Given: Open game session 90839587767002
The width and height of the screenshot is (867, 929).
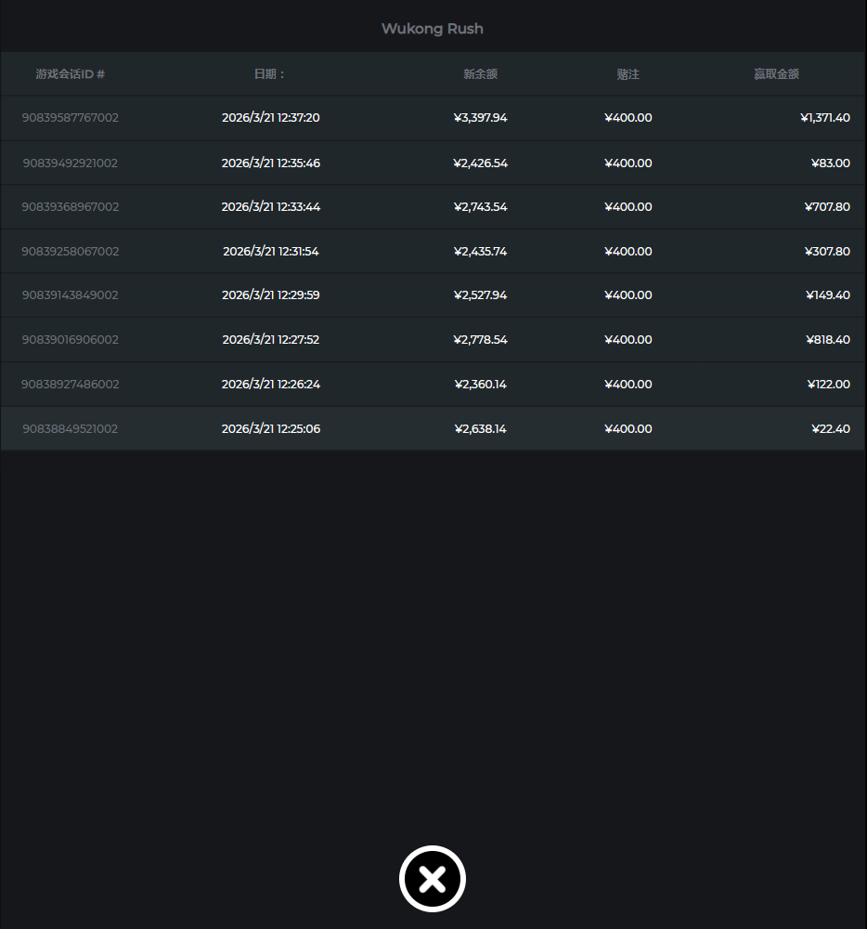Looking at the screenshot, I should [x=71, y=118].
